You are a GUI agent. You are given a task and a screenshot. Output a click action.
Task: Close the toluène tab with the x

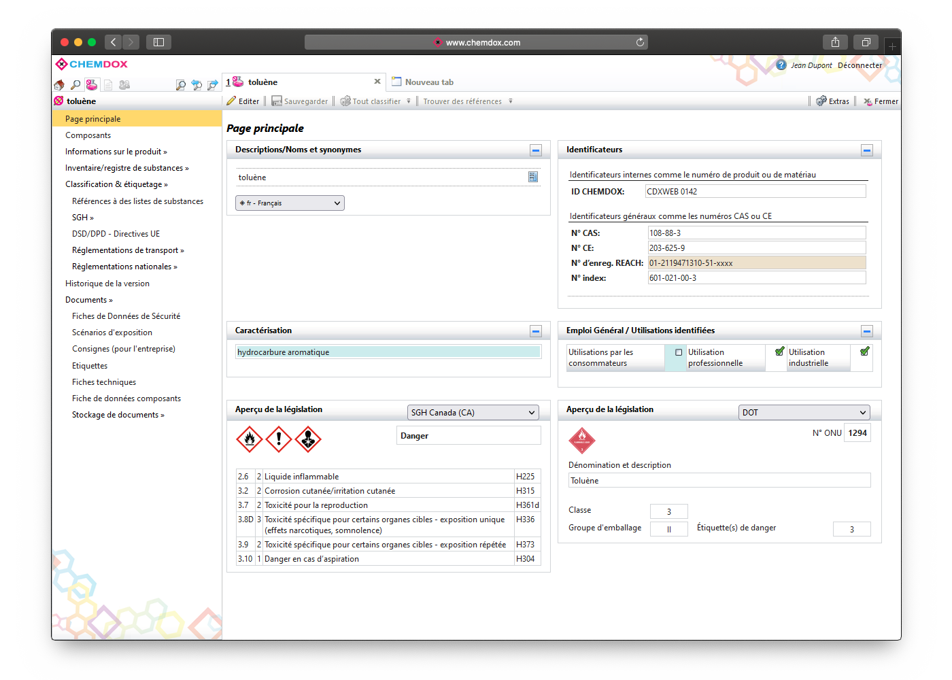377,82
